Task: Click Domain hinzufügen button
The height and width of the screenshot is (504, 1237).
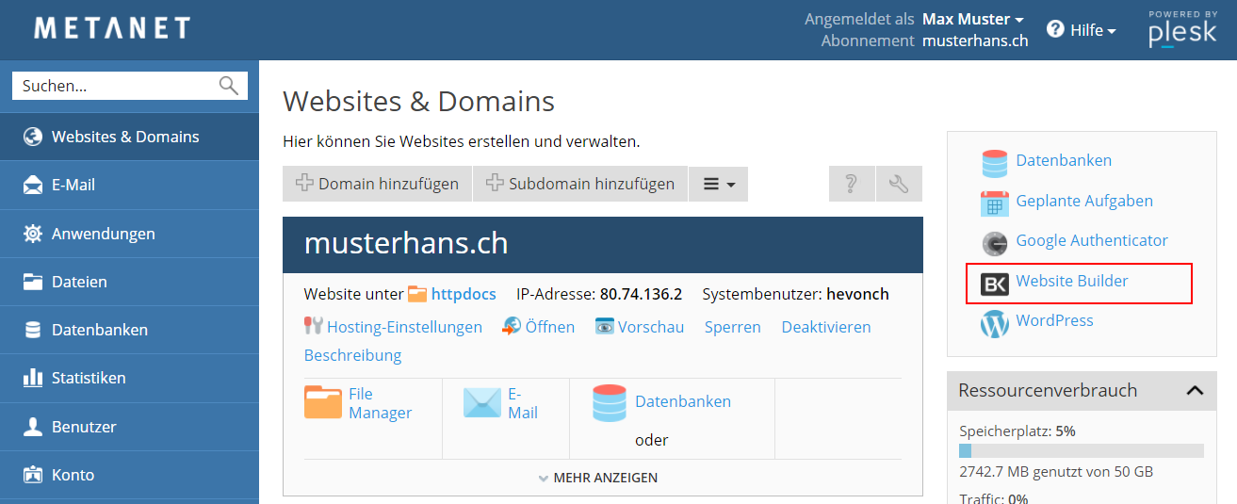Action: (377, 184)
